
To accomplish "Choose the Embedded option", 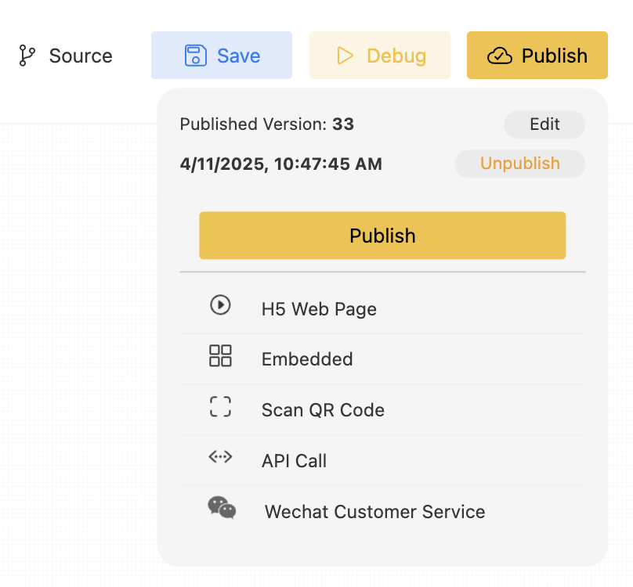I will point(382,359).
